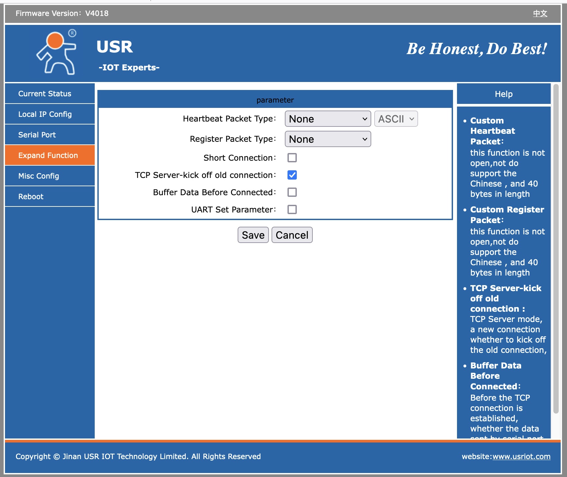The image size is (567, 477).
Task: Enable the Short Connection checkbox
Action: click(x=292, y=158)
